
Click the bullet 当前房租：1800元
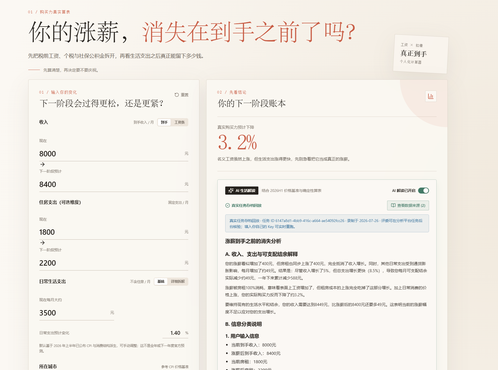(x=249, y=362)
